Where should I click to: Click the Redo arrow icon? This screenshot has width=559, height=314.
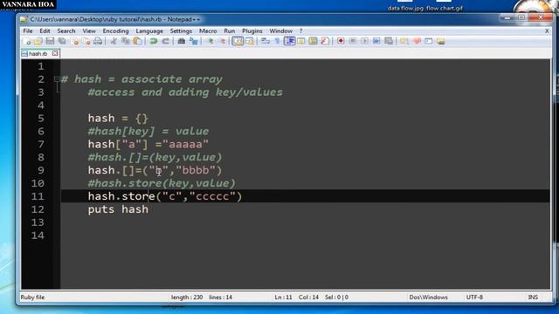point(165,41)
